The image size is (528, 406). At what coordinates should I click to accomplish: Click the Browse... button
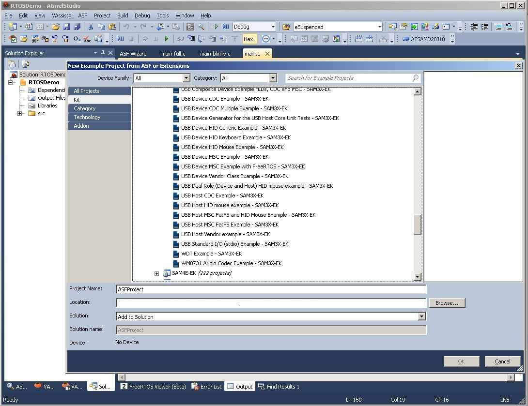[x=447, y=303]
